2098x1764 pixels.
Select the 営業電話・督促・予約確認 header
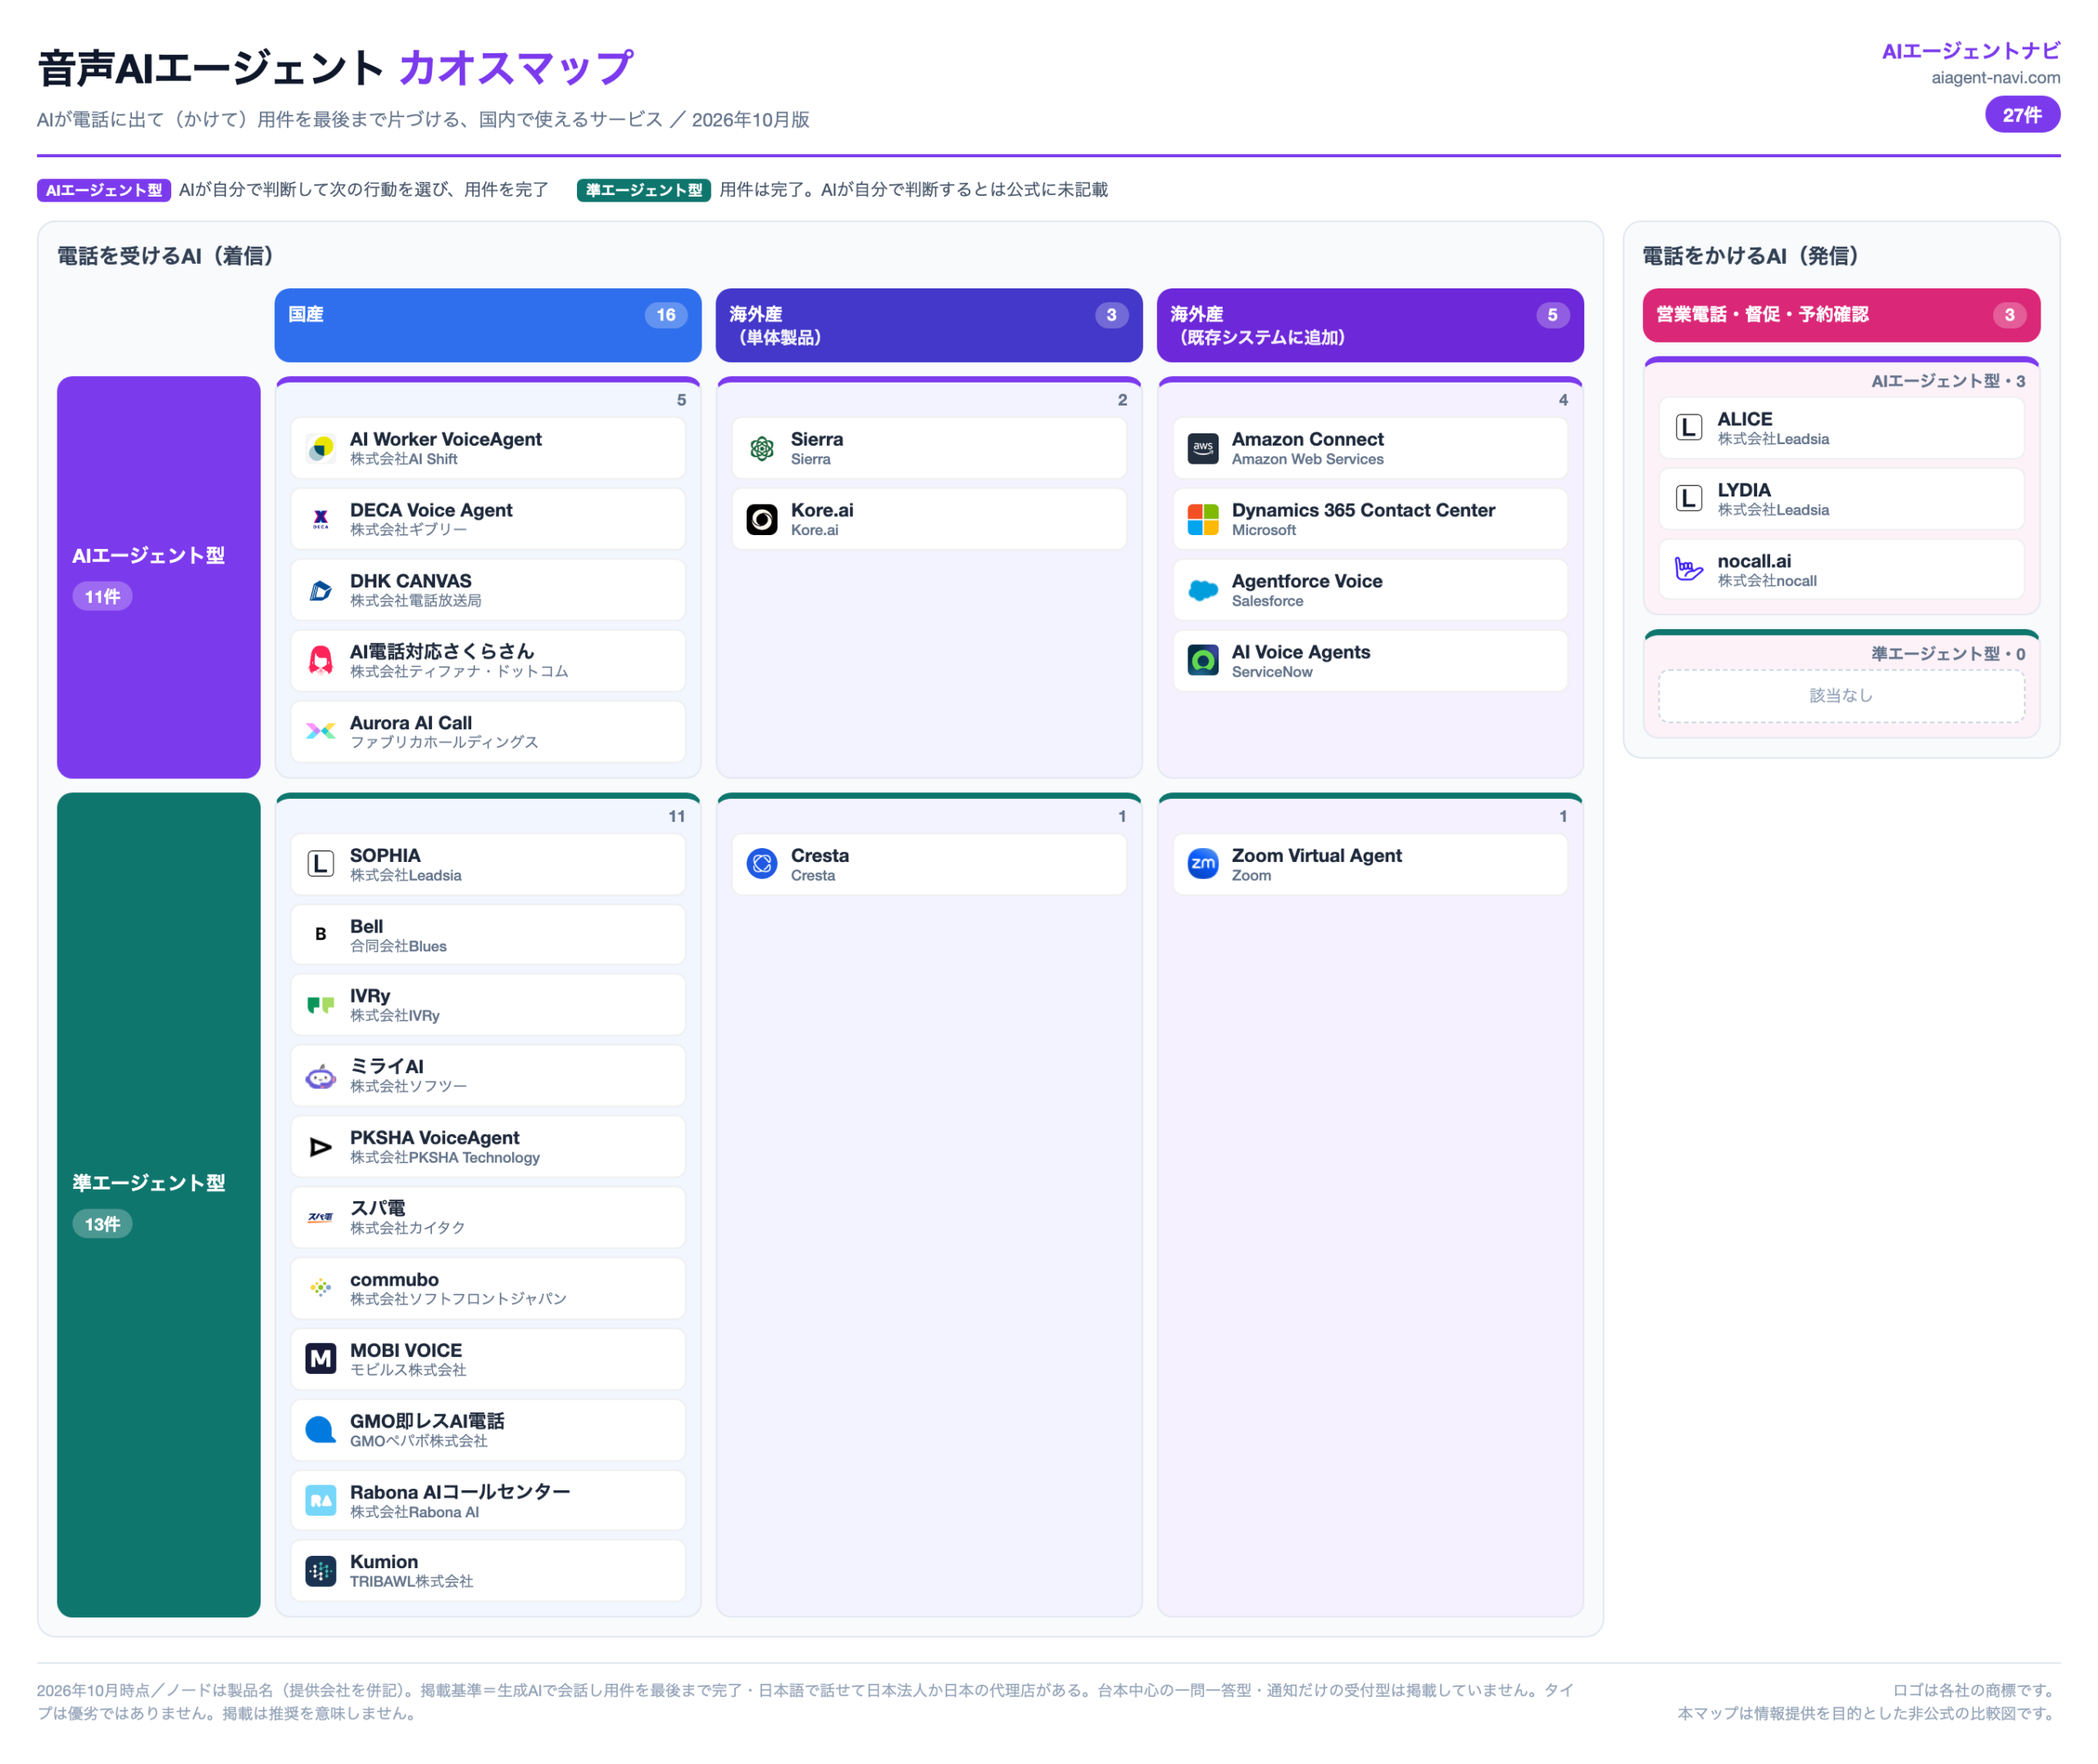(1841, 315)
